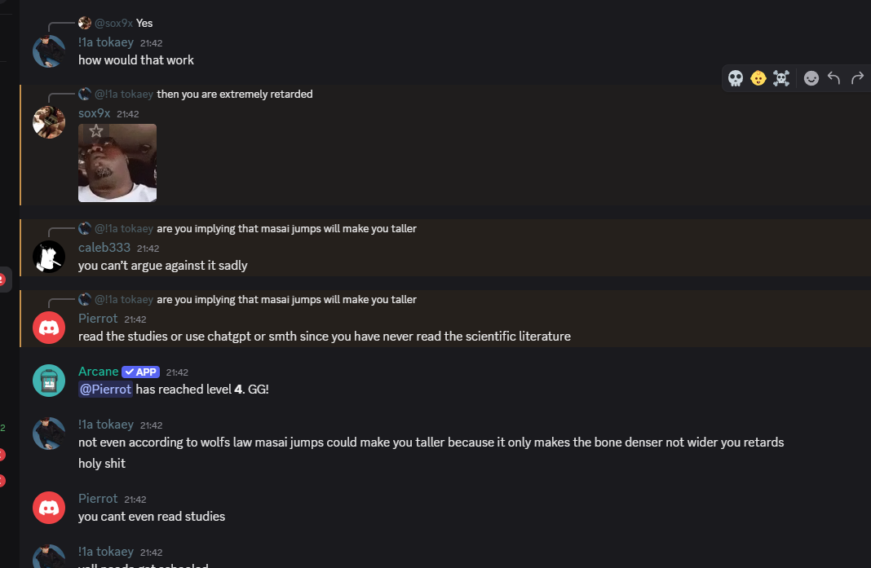Viewport: 871px width, 568px height.
Task: Click the Arcane bot username
Action: pyautogui.click(x=98, y=372)
